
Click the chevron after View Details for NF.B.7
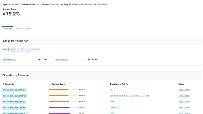(191, 102)
